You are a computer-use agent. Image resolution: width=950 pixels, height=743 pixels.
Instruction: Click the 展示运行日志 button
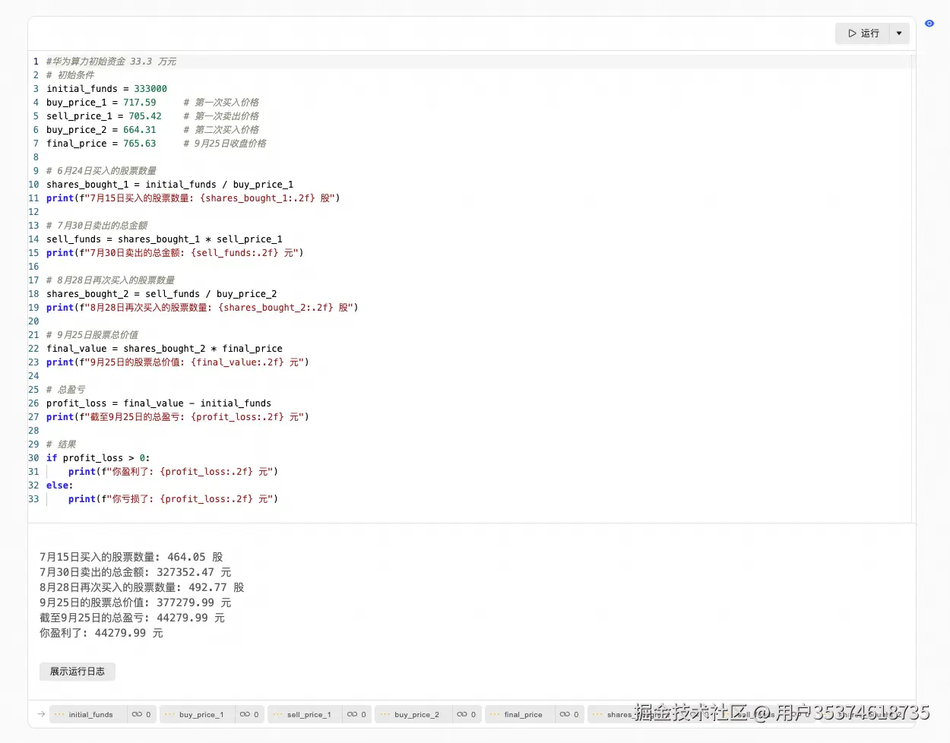[77, 672]
